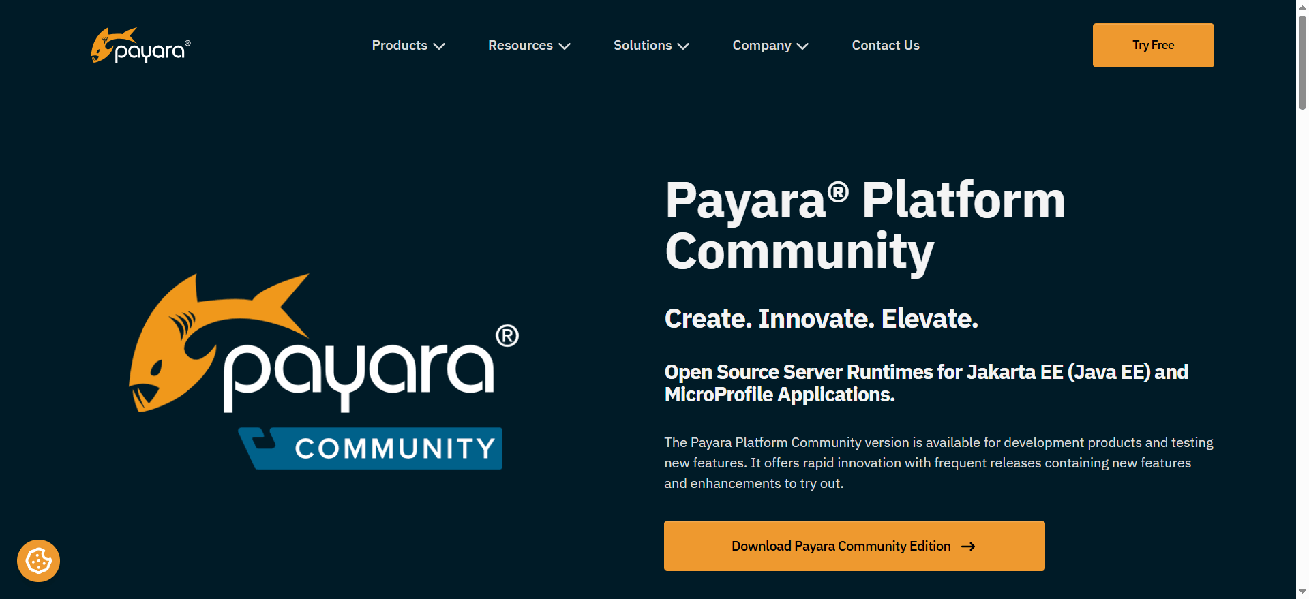The width and height of the screenshot is (1309, 599).
Task: Expand the Resources chevron arrow
Action: (x=565, y=46)
